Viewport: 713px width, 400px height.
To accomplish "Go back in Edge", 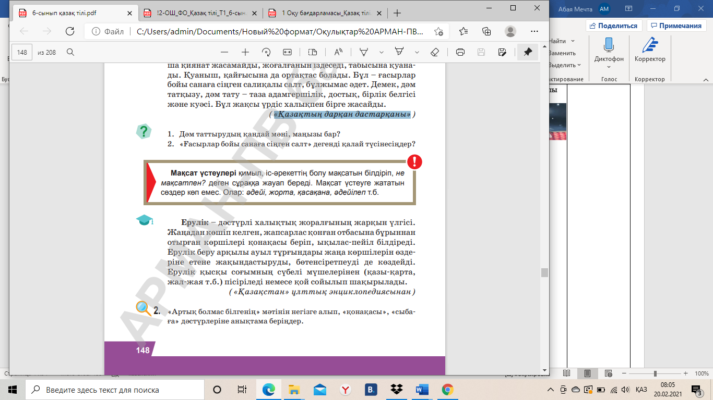I will 24,31.
